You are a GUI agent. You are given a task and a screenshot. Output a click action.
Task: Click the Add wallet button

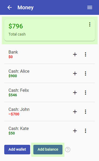(17, 150)
